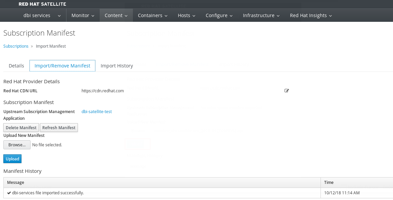Switch to the Details tab
The height and width of the screenshot is (200, 393).
pos(16,66)
